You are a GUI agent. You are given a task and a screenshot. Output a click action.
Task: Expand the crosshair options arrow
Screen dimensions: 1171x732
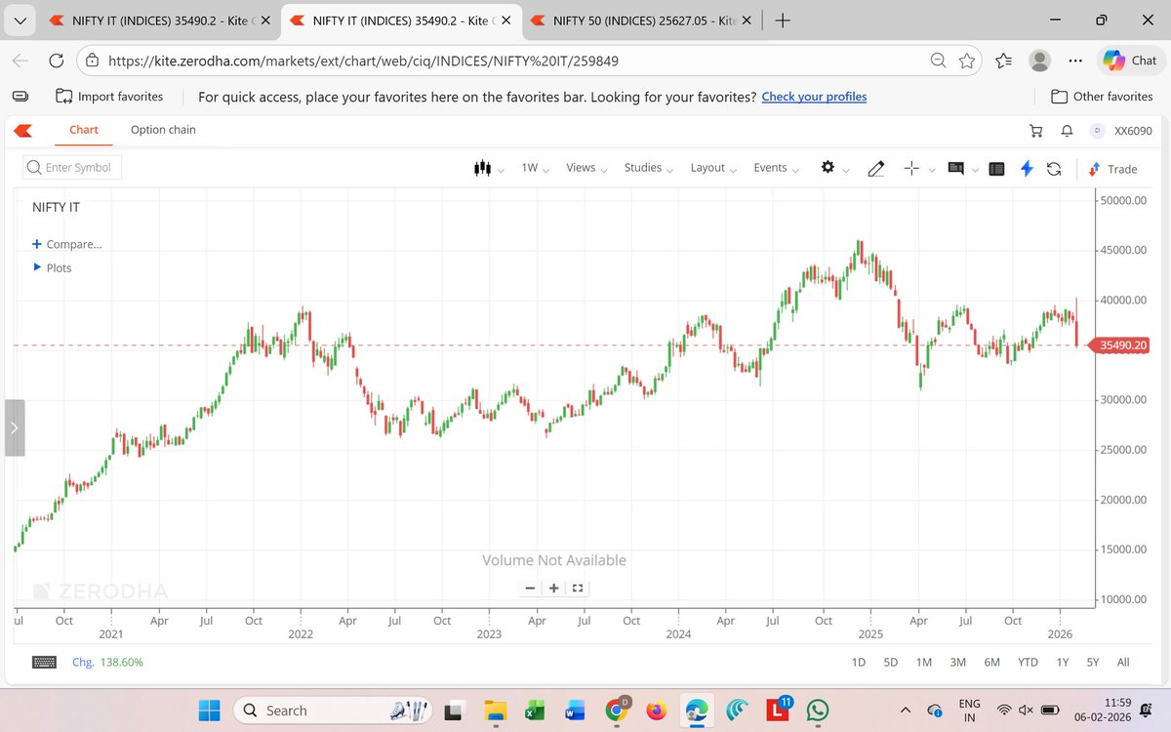932,170
